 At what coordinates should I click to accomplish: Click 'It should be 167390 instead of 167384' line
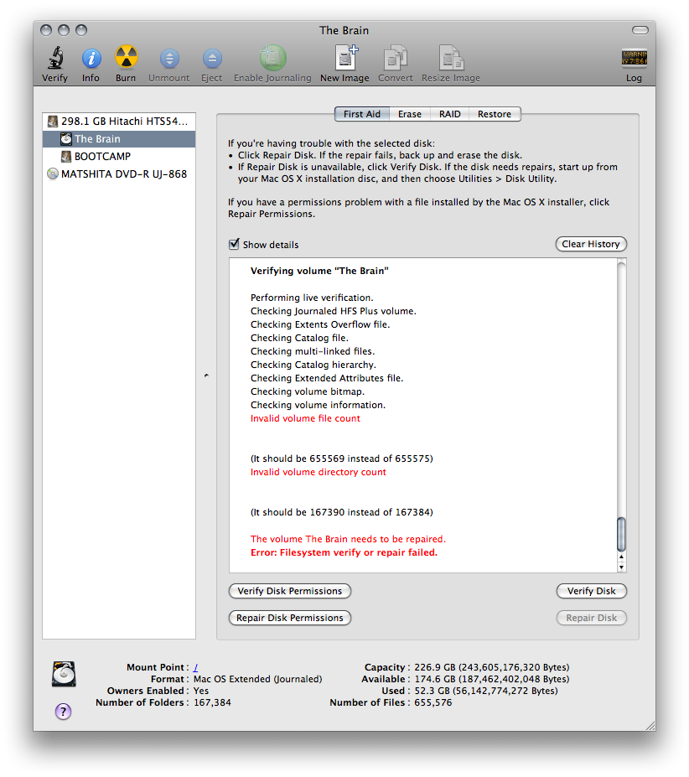341,512
